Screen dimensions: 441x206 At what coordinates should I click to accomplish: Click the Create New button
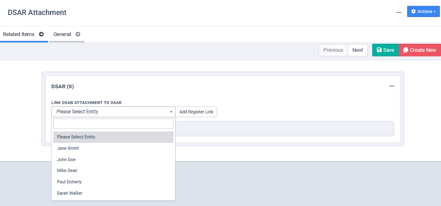[x=419, y=50]
